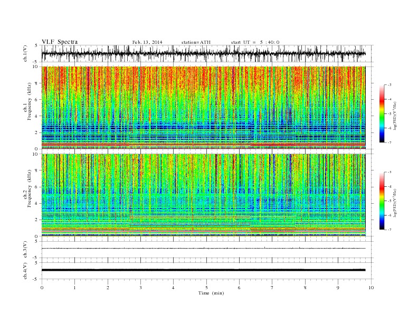Click the upper PSD color scale bar
418x323 pixels.
click(x=382, y=113)
